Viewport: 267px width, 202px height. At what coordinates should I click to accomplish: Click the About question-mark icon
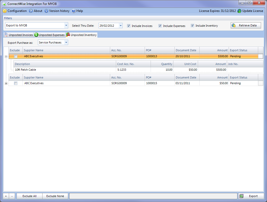coord(31,11)
